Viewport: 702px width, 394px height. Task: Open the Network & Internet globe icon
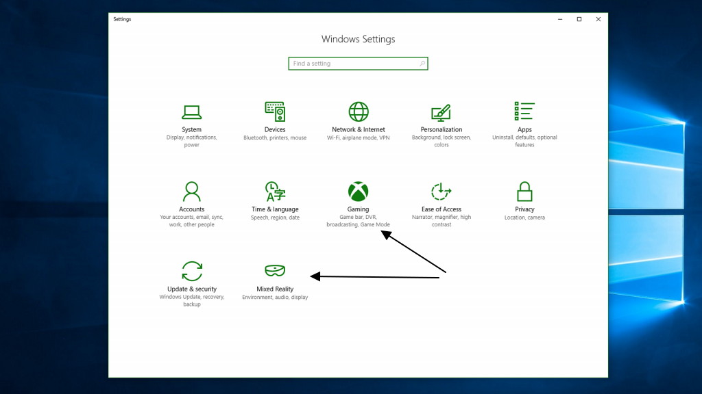(x=358, y=111)
